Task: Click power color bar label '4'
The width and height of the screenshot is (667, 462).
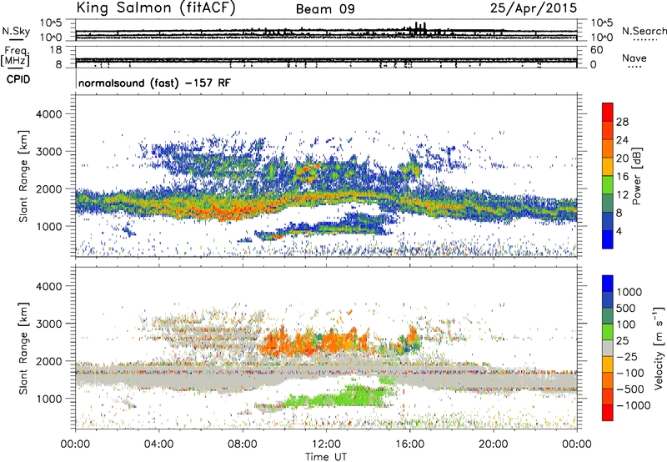Action: [619, 231]
